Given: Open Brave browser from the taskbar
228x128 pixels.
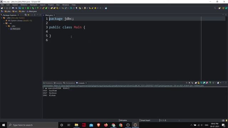Looking at the screenshot, I should coord(98,125).
